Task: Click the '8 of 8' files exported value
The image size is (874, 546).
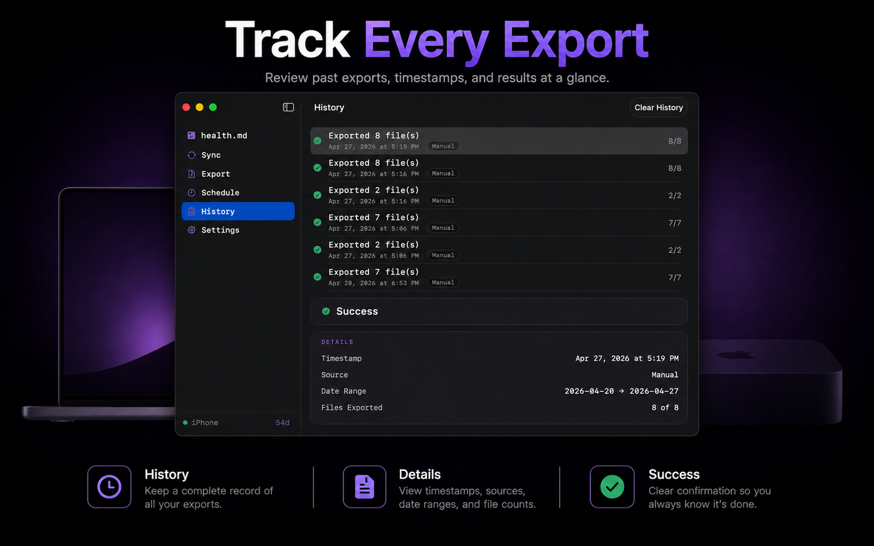Action: point(665,407)
